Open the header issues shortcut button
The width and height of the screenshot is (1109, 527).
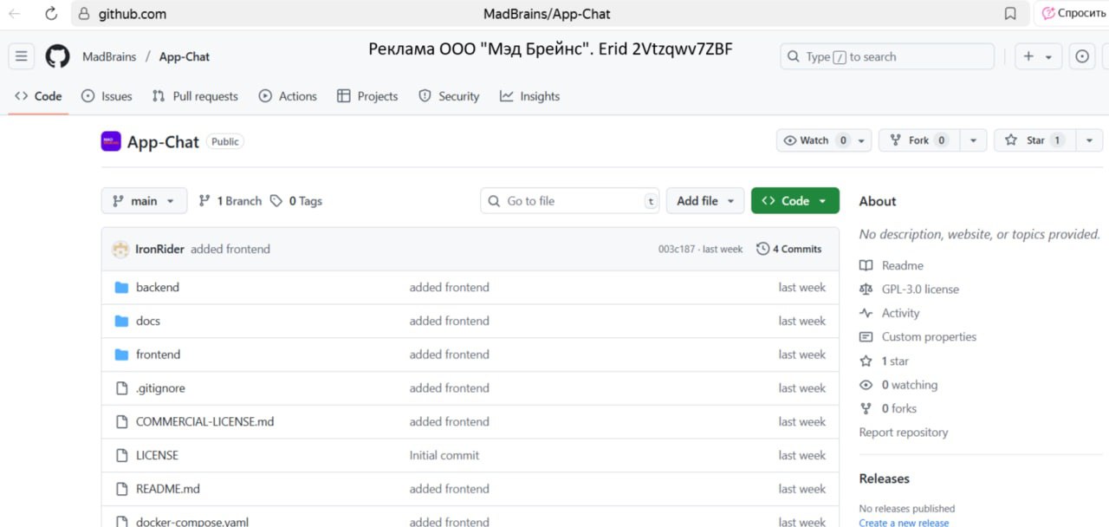click(1082, 56)
